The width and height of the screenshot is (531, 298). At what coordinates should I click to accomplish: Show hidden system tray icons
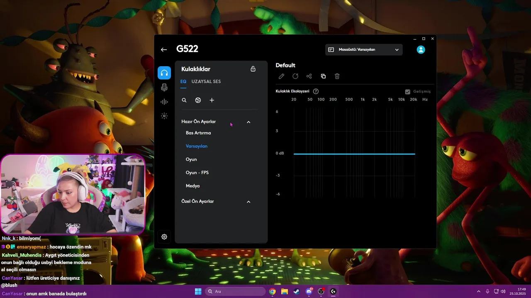[478, 291]
